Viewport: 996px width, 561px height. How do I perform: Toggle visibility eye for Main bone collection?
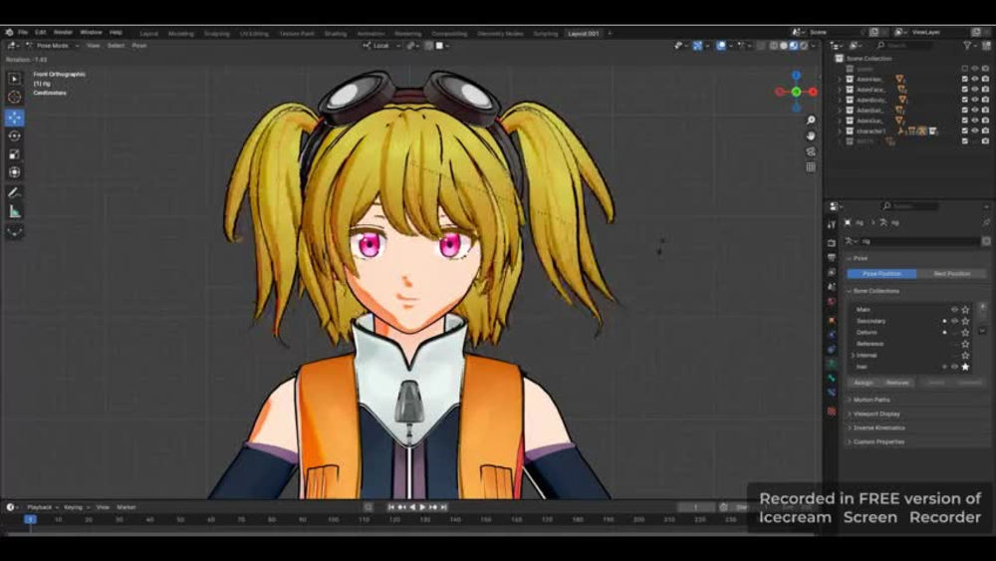(954, 310)
